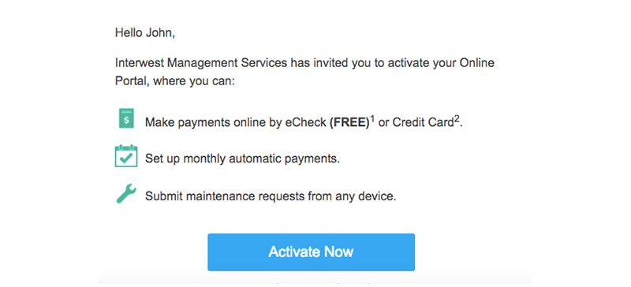Click the word "Online" in the invitation sentence
Image resolution: width=631 pixels, height=287 pixels.
click(x=476, y=63)
